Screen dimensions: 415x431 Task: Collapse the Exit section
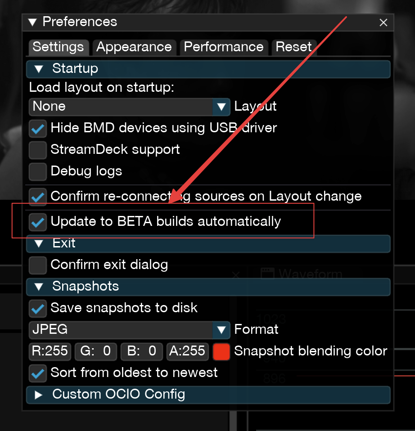click(38, 243)
